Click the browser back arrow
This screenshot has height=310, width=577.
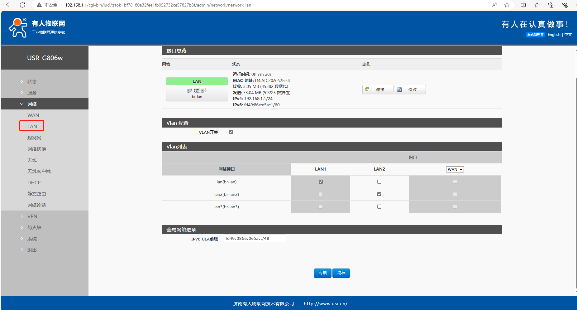(x=9, y=5)
